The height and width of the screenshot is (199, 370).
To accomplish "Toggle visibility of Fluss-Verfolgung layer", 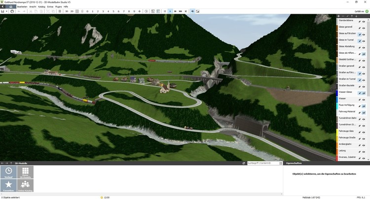I will (x=364, y=107).
